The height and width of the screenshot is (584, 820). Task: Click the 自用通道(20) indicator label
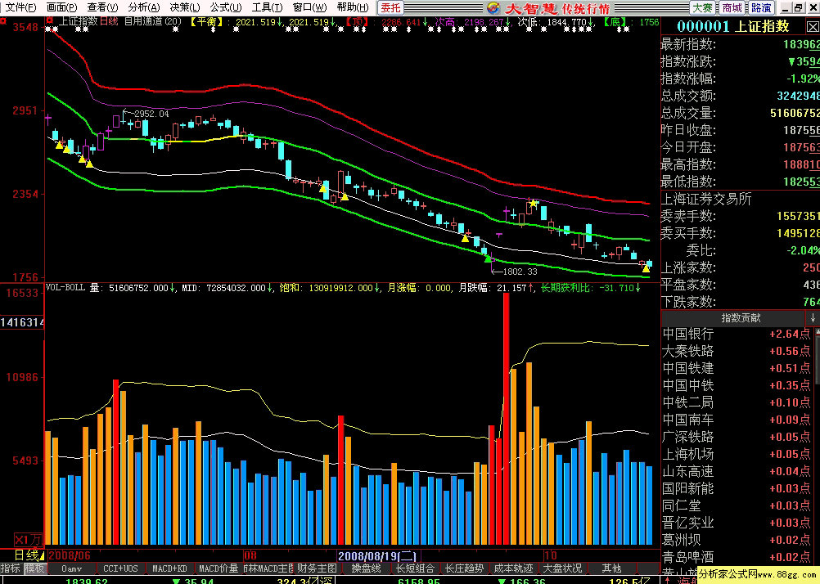[x=153, y=22]
